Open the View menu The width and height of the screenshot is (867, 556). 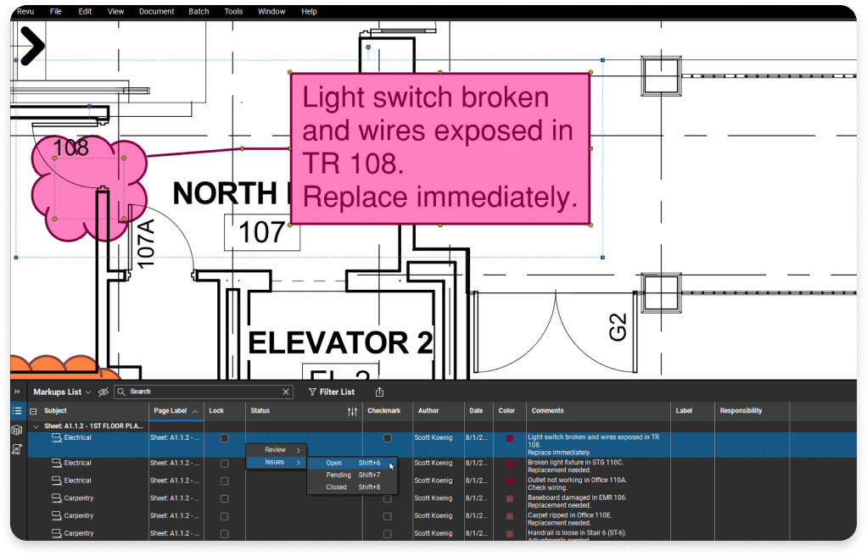click(115, 12)
